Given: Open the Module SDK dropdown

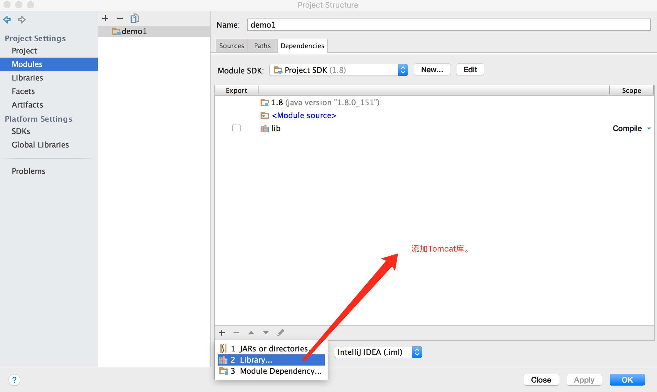Looking at the screenshot, I should [338, 70].
